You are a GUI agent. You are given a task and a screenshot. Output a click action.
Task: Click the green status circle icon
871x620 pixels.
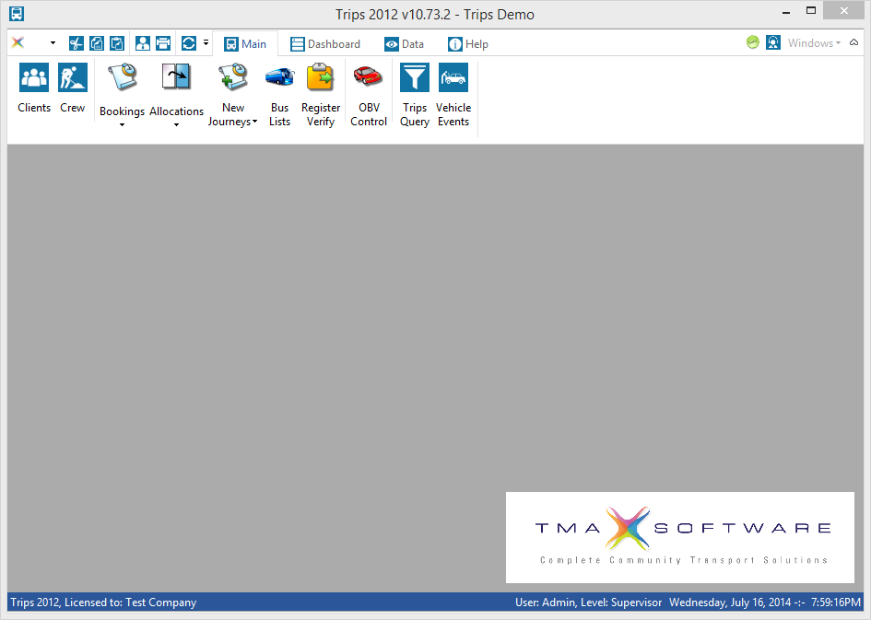coord(753,43)
